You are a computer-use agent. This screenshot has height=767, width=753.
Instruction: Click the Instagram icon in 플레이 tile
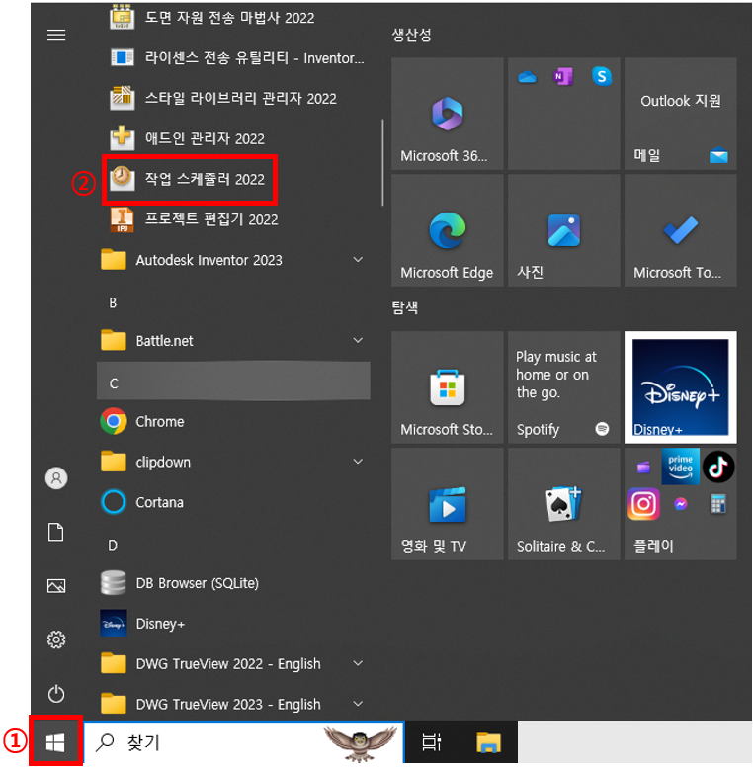(x=643, y=504)
